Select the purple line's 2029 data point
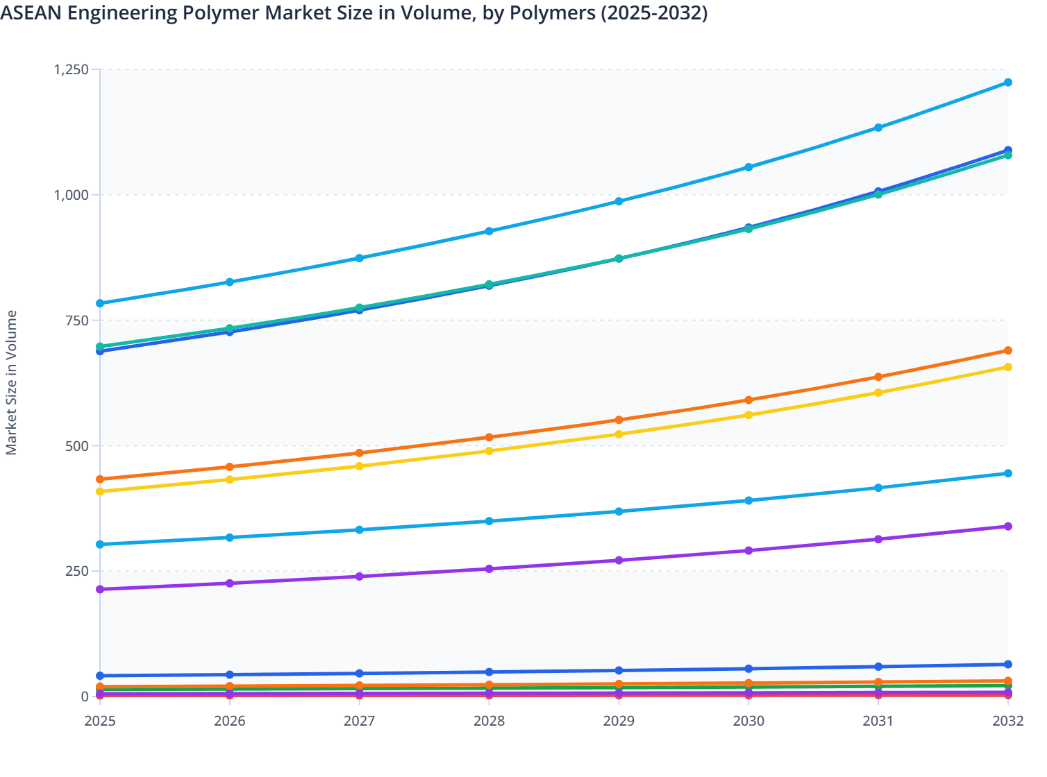This screenshot has height=777, width=1047. click(618, 559)
